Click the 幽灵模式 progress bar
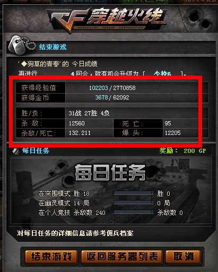This screenshot has width=218, height=272. click(133, 202)
